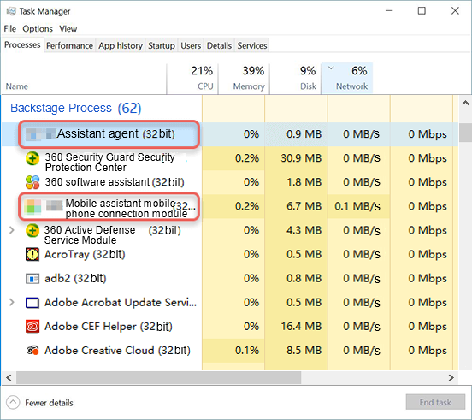Open the View menu
The height and width of the screenshot is (420, 472).
click(68, 29)
